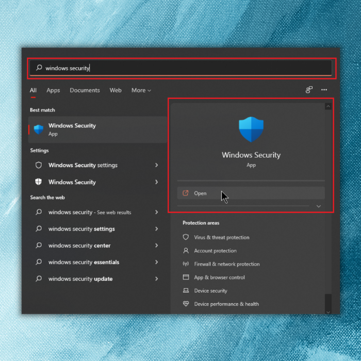Click the Virus & threat protection shield icon
The height and width of the screenshot is (361, 361).
point(186,237)
